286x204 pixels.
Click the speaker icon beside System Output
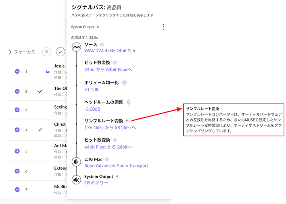[76, 179]
